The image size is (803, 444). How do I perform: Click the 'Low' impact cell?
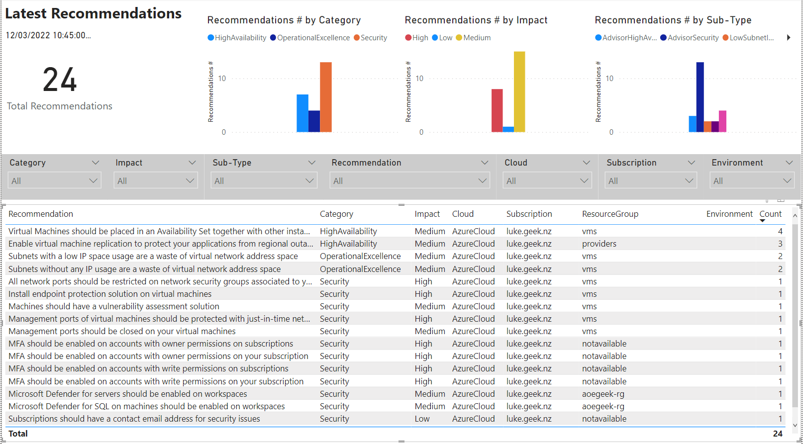point(422,419)
